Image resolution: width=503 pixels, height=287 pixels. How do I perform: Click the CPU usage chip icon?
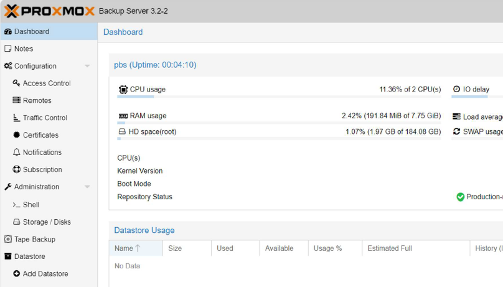123,90
